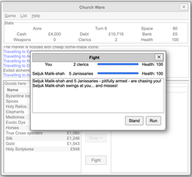Select Byzantine Icons in the goods list

click(x=18, y=96)
